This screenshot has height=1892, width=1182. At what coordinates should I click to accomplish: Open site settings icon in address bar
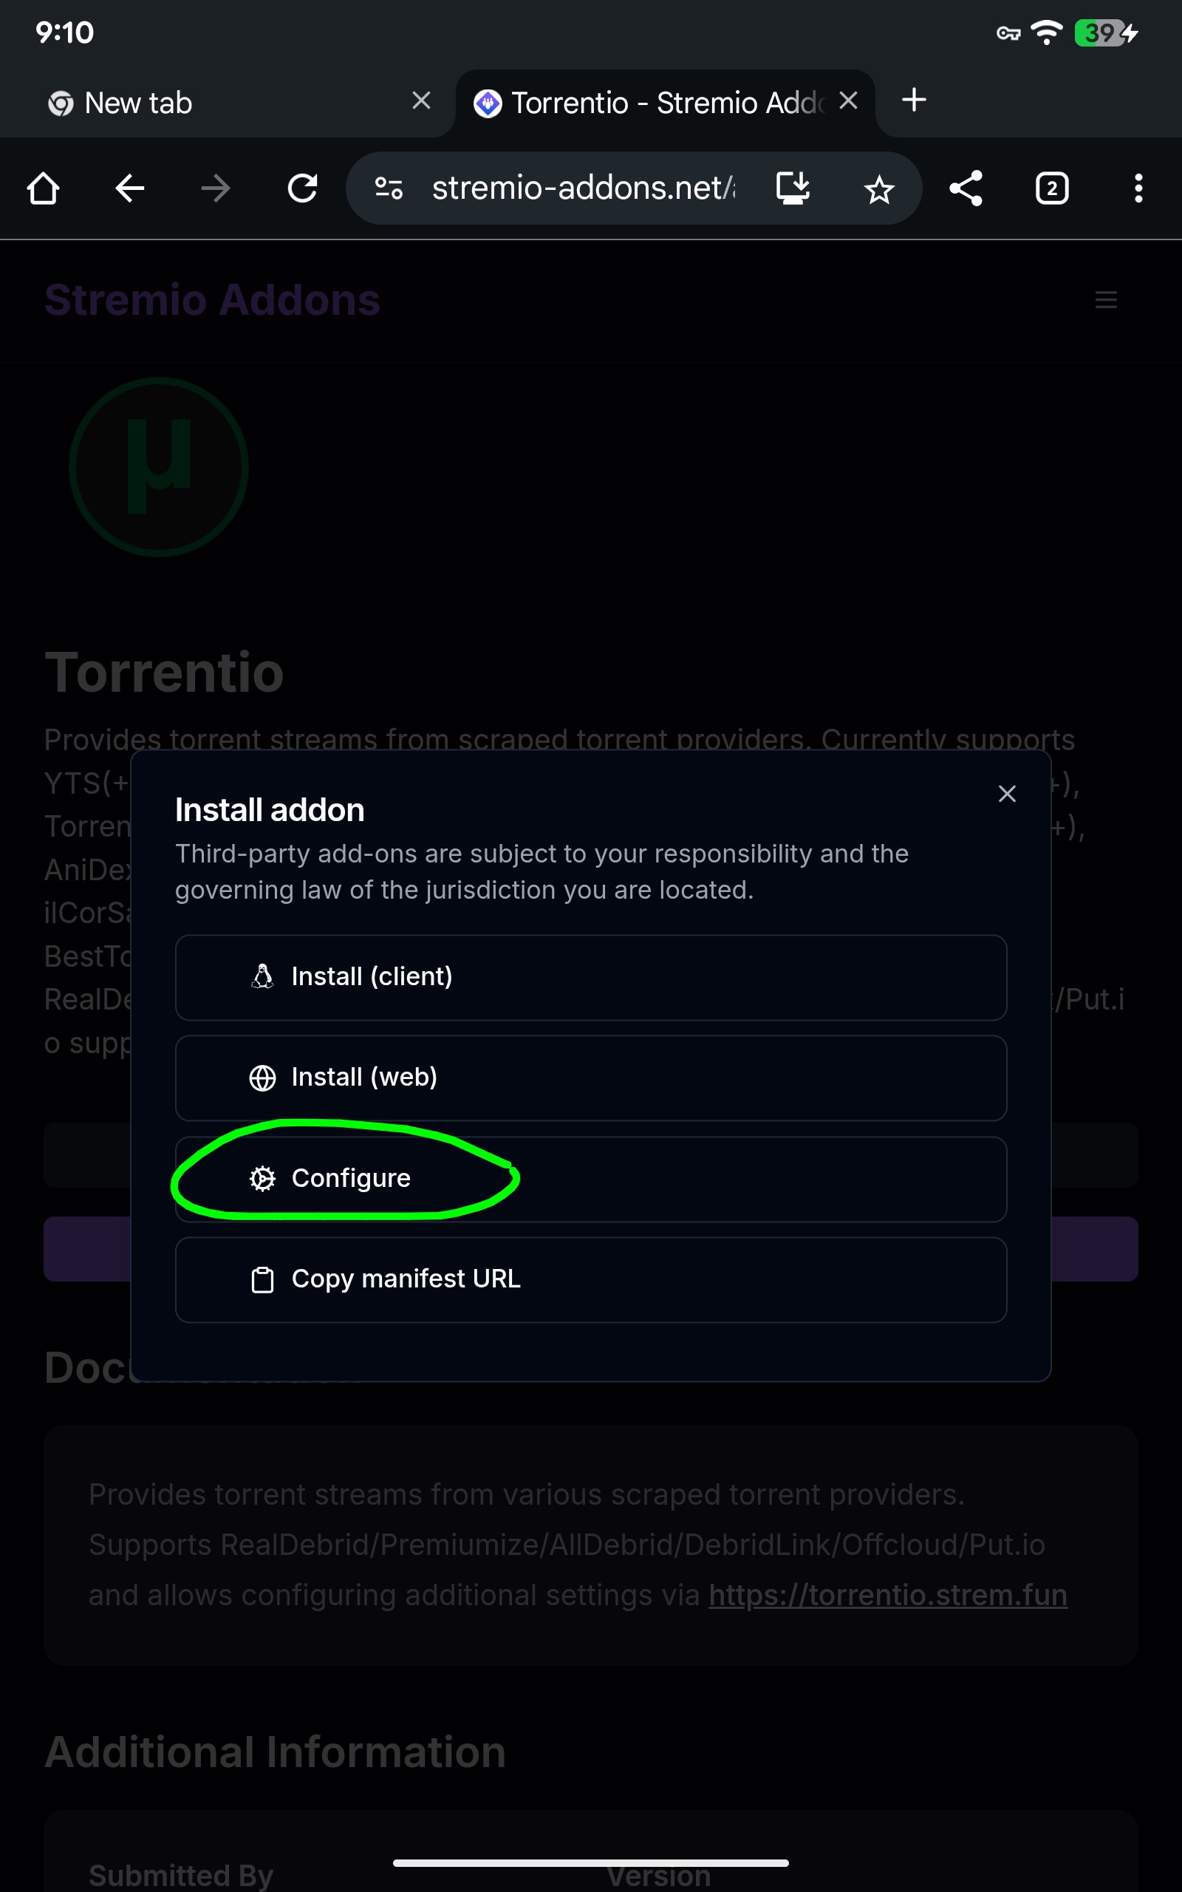point(389,188)
